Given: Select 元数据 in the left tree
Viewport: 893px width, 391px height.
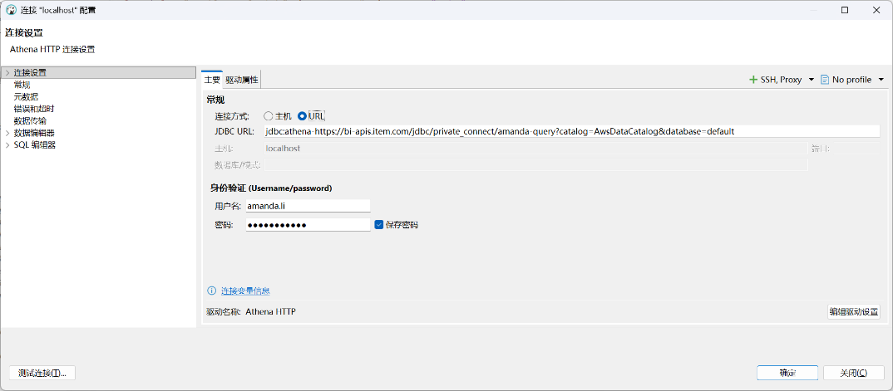Looking at the screenshot, I should click(x=27, y=96).
